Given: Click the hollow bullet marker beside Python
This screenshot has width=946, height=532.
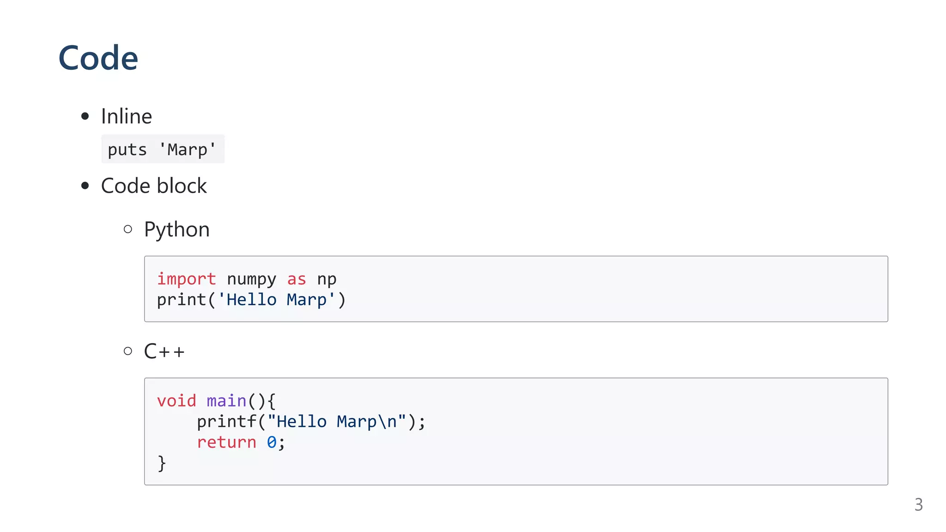Looking at the screenshot, I should tap(128, 229).
